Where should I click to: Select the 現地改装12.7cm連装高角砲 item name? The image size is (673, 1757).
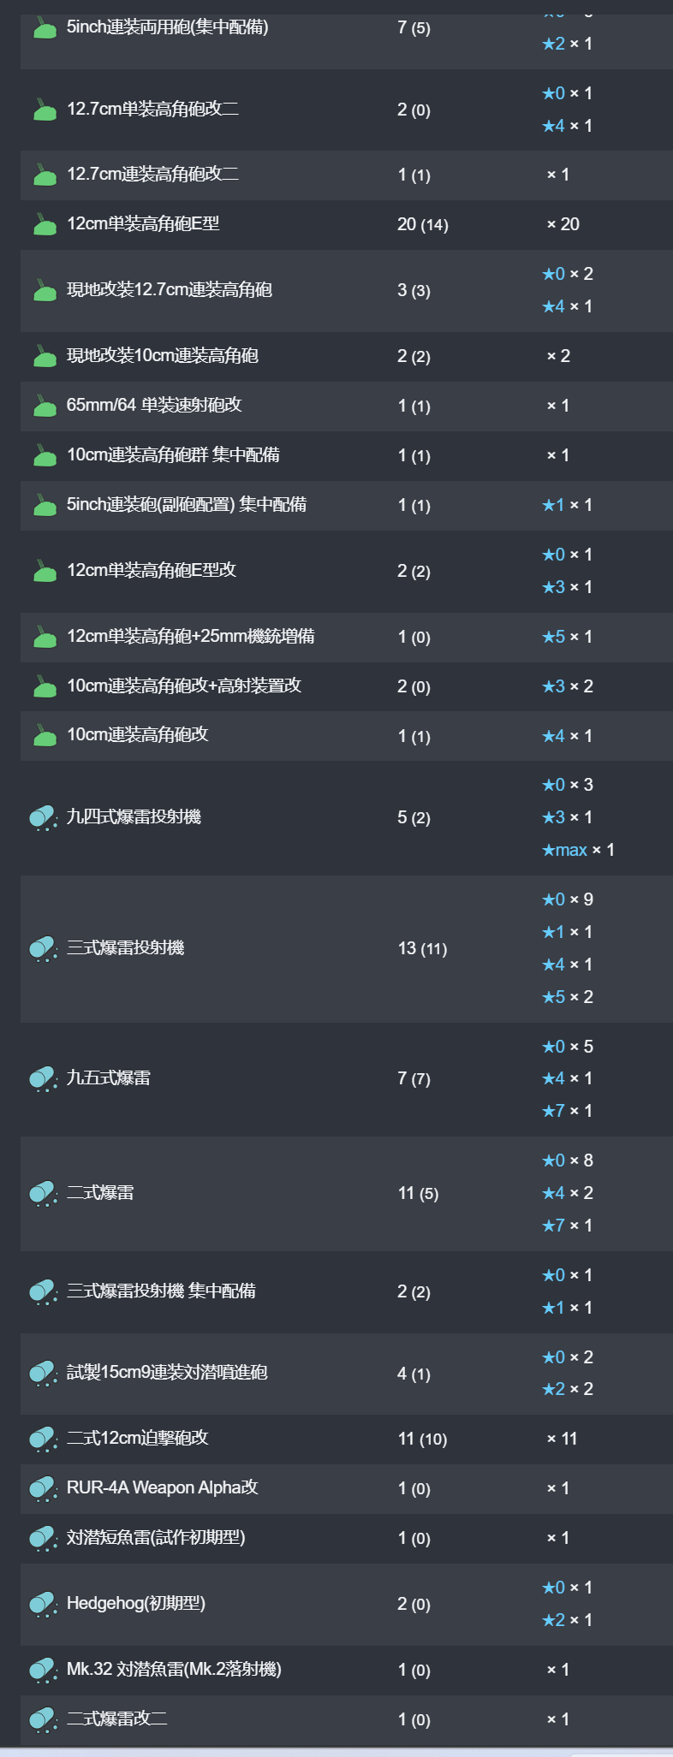[x=170, y=290]
